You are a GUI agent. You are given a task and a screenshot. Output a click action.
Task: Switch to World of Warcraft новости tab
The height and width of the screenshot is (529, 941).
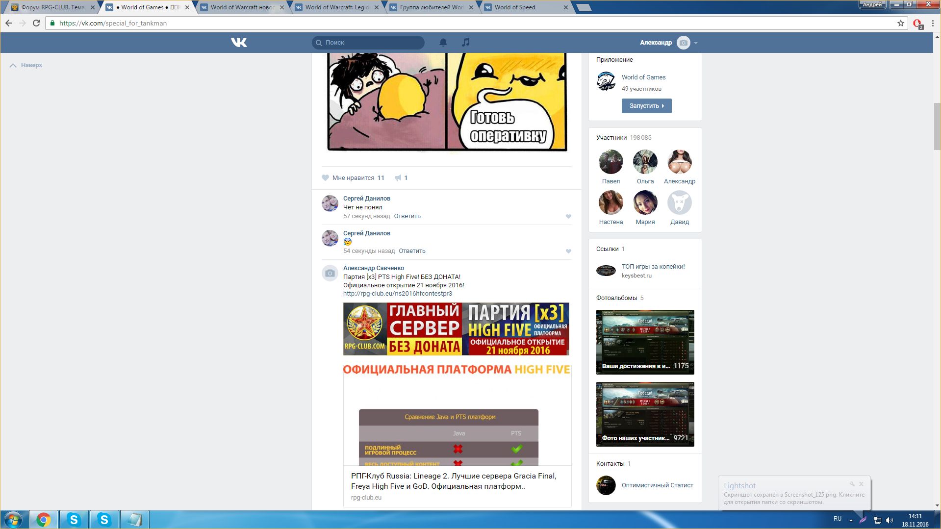point(242,7)
